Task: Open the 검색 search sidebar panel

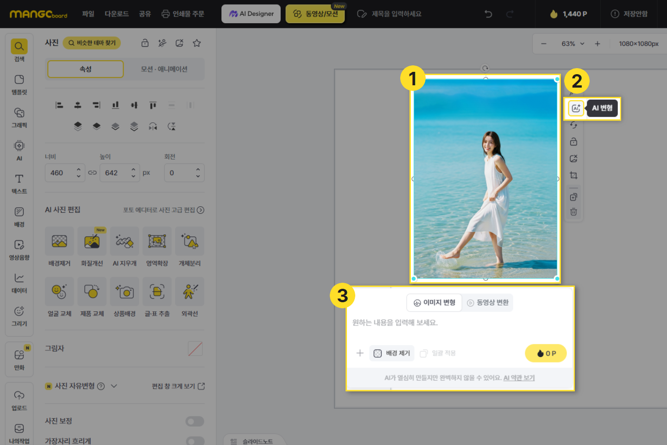Action: tap(19, 50)
